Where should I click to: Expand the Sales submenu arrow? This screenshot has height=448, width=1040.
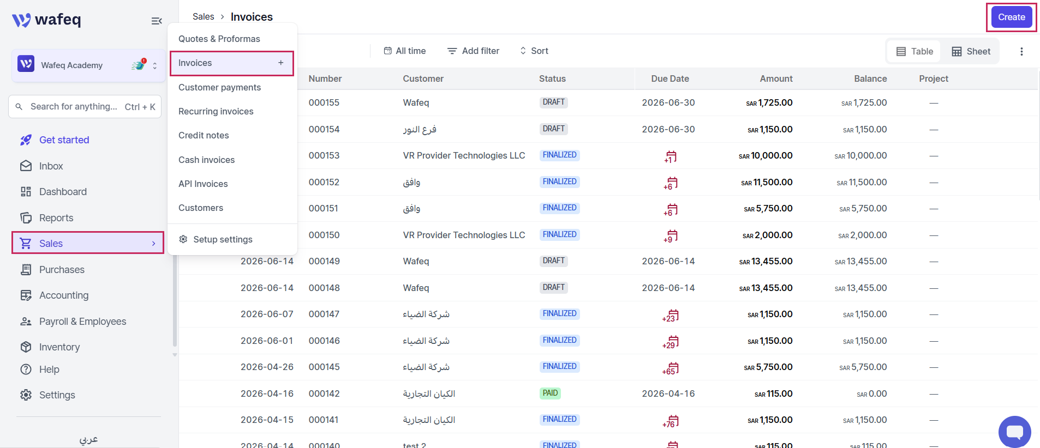point(154,244)
